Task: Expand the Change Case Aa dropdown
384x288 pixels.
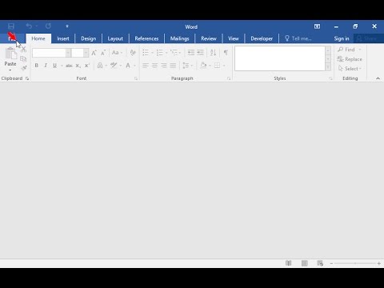Action: (117, 53)
